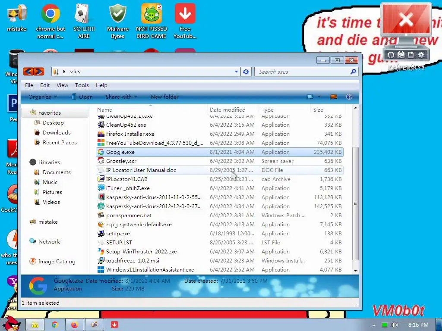Select IPLocator41.CAB archive icon
The width and height of the screenshot is (442, 331).
(x=101, y=179)
